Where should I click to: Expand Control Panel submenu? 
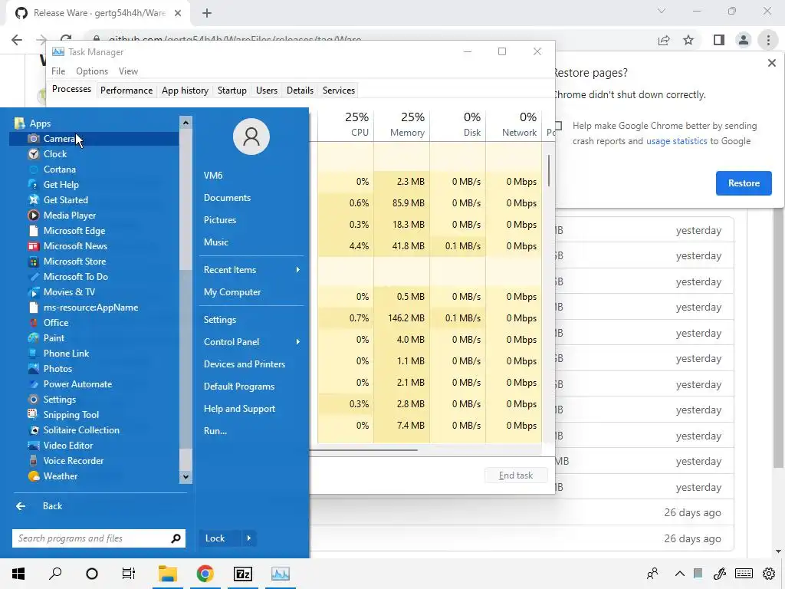pos(298,342)
